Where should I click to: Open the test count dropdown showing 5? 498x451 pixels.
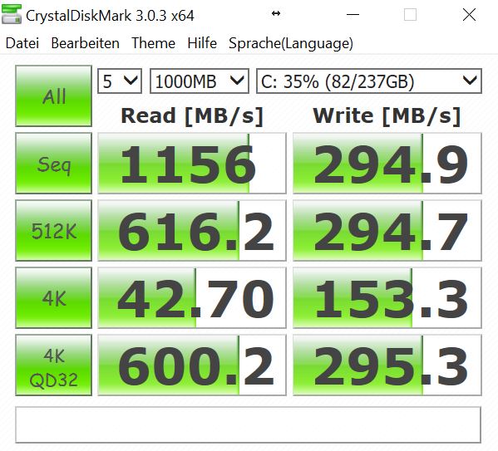(120, 81)
